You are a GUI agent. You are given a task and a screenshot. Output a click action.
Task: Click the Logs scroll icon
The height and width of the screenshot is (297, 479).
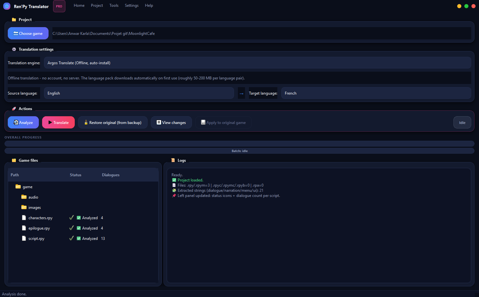(x=173, y=160)
